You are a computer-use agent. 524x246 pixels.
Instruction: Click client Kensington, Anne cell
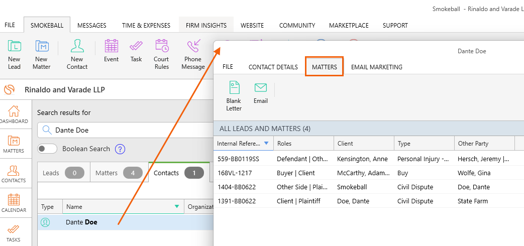click(363, 159)
